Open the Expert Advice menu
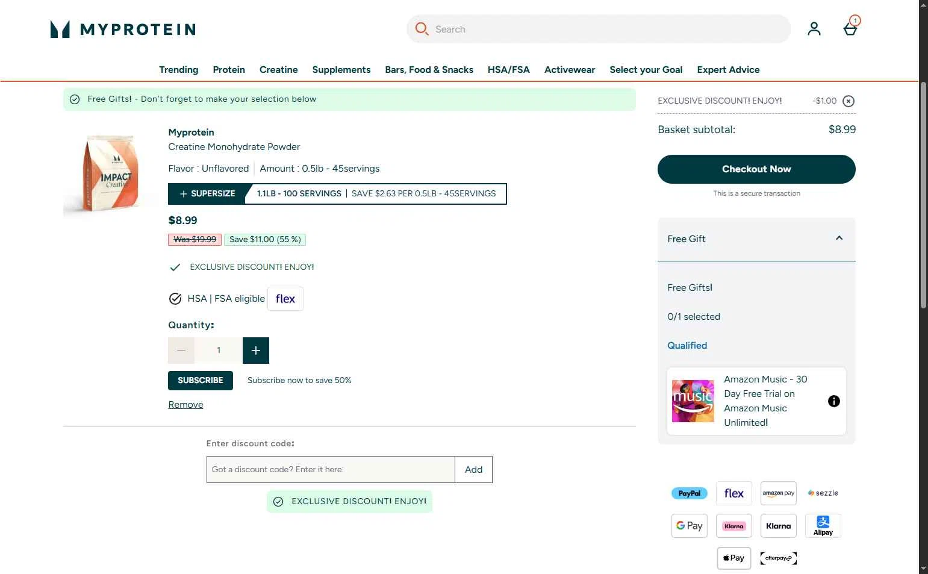This screenshot has height=574, width=928. pos(729,70)
